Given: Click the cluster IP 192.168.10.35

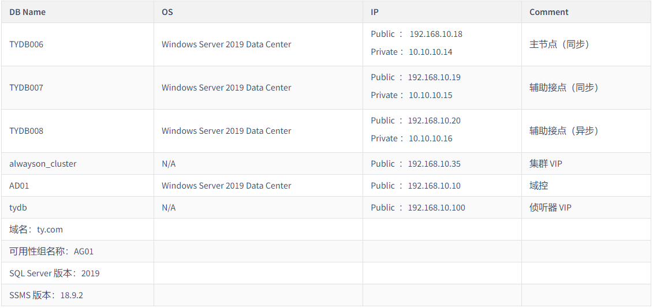Looking at the screenshot, I should (x=434, y=164).
